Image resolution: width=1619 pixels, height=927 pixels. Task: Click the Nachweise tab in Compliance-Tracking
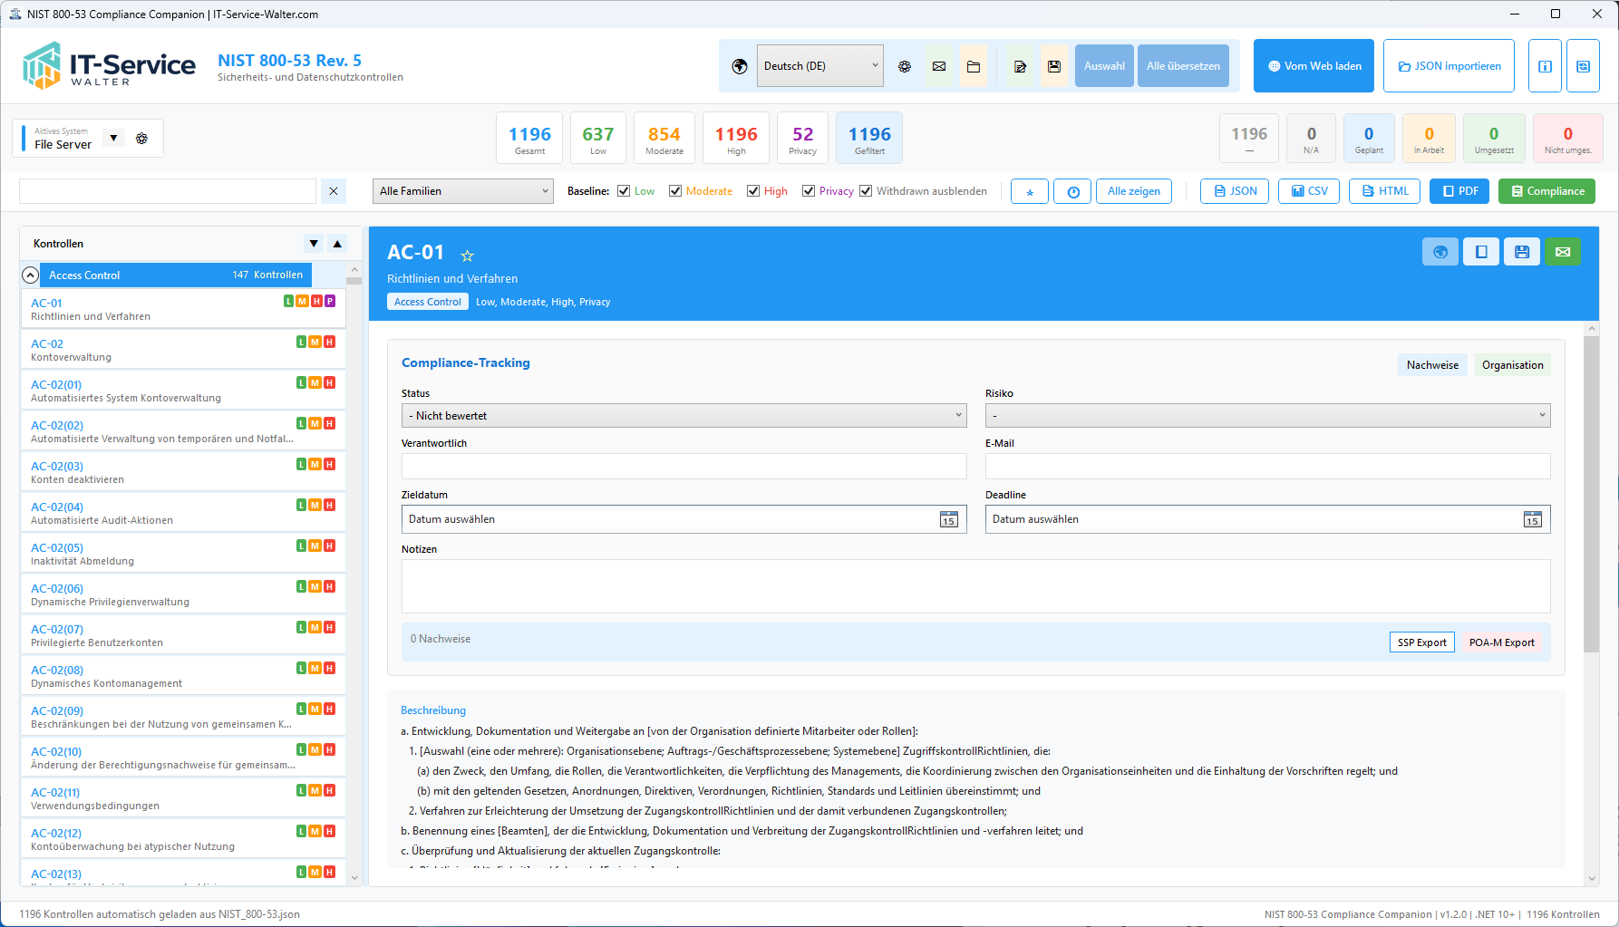(1431, 365)
